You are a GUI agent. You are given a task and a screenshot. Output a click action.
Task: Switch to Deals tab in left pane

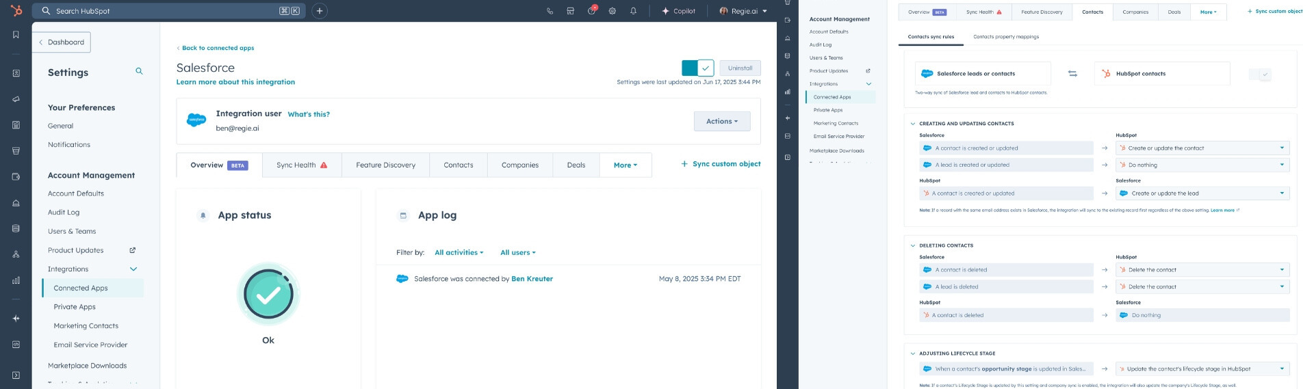[576, 165]
